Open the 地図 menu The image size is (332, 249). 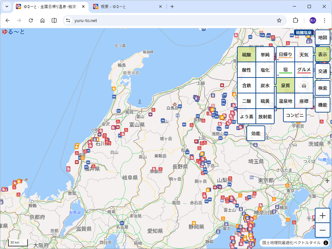pos(323,38)
